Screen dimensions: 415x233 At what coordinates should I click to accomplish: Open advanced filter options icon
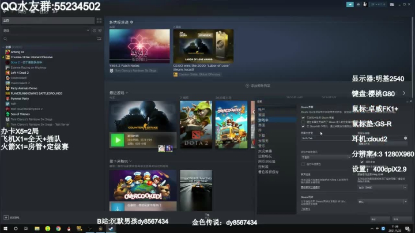pos(99,39)
